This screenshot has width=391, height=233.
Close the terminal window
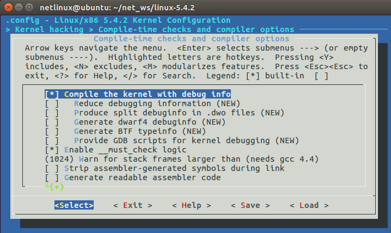pos(8,7)
